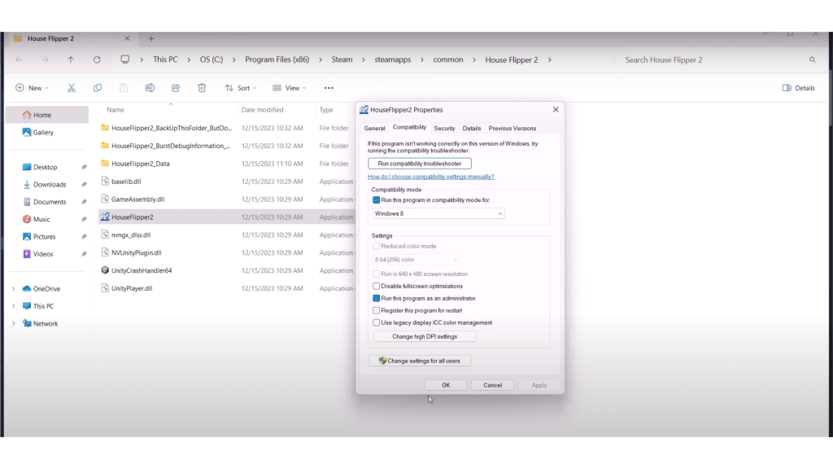This screenshot has width=833, height=469.
Task: Click the baselib.dll file icon
Action: point(105,182)
